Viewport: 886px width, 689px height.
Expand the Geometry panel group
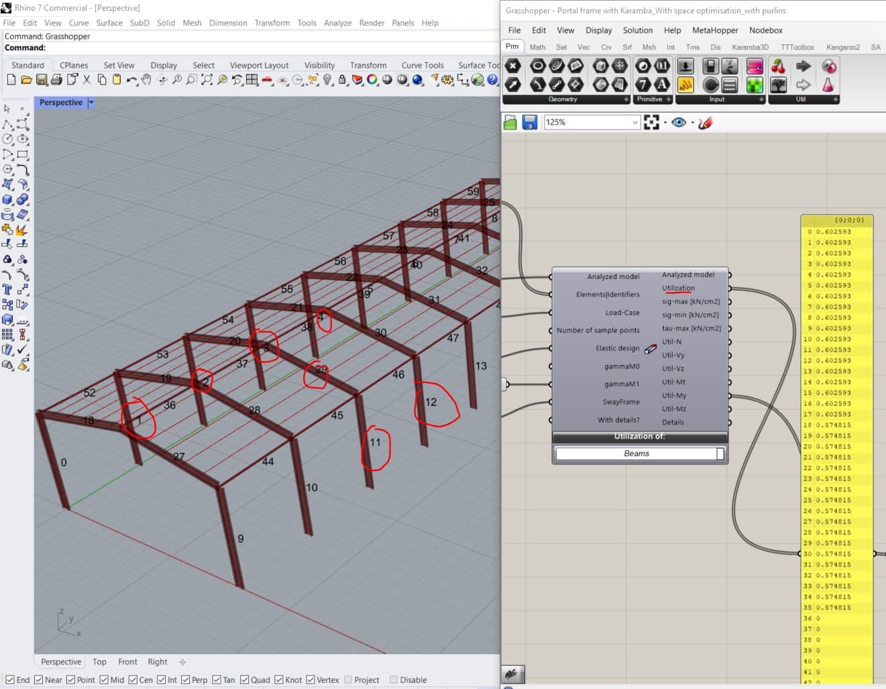click(x=626, y=99)
